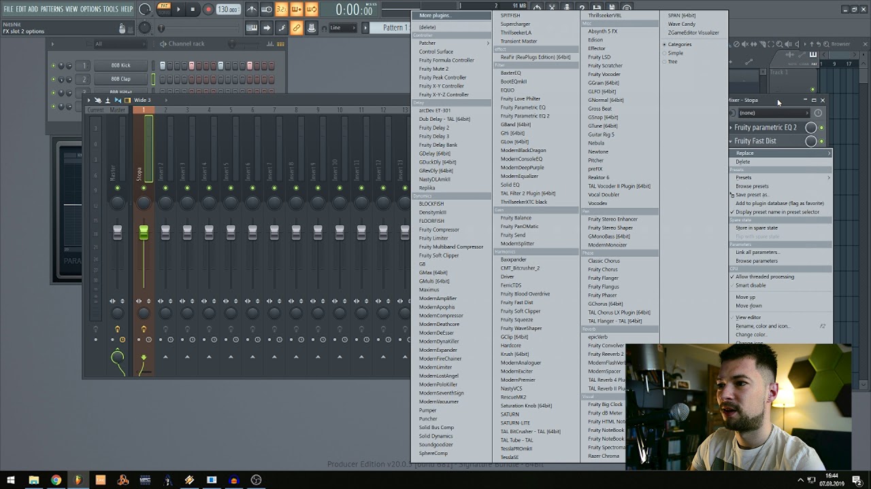Click Rename, color and icon... entry
871x489 pixels.
[762, 326]
